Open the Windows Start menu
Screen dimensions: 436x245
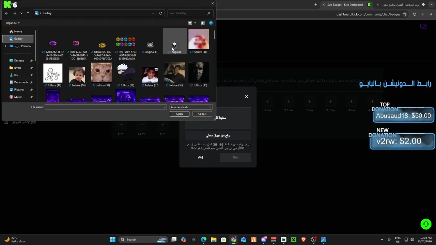[x=113, y=240]
